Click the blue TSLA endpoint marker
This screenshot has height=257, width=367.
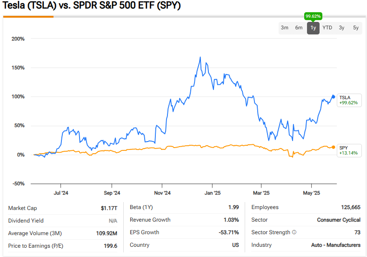(x=334, y=96)
